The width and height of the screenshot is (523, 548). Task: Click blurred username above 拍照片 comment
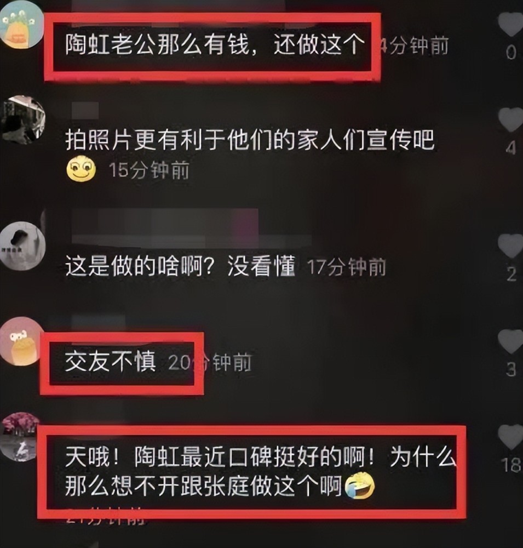(85, 111)
